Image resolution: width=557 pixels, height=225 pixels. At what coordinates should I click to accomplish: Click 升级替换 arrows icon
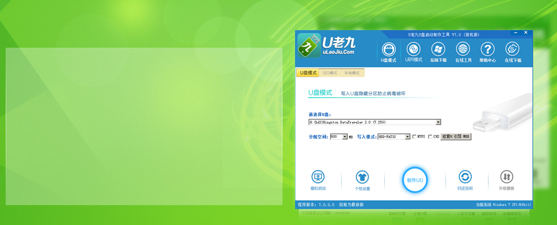tap(506, 177)
